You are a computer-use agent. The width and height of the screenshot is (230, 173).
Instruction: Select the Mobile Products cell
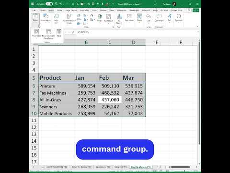[x=57, y=113]
